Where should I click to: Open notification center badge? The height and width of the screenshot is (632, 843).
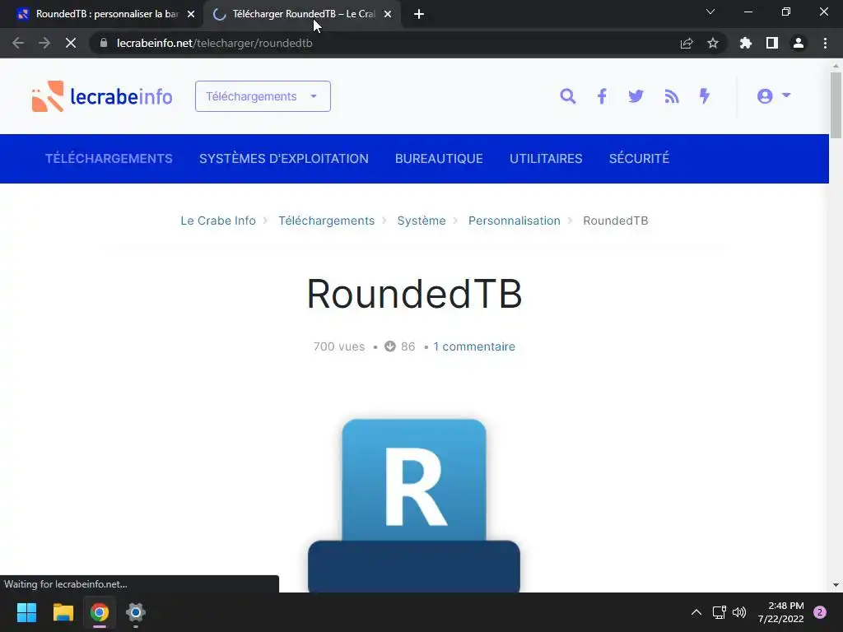tap(820, 612)
